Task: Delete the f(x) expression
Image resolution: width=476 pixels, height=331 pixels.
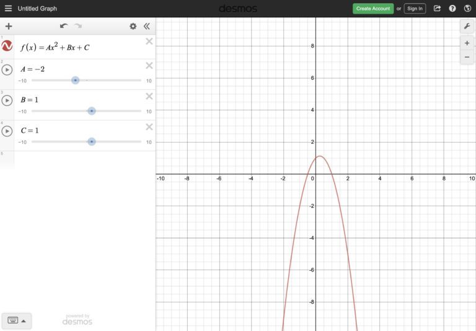Action: (x=149, y=42)
